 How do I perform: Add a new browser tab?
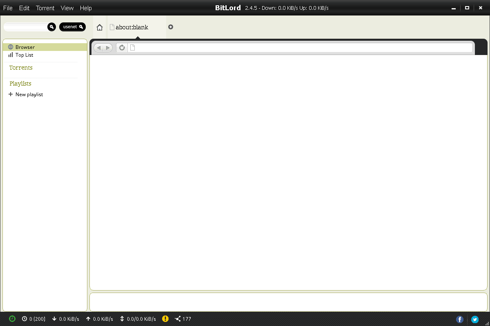tap(171, 27)
